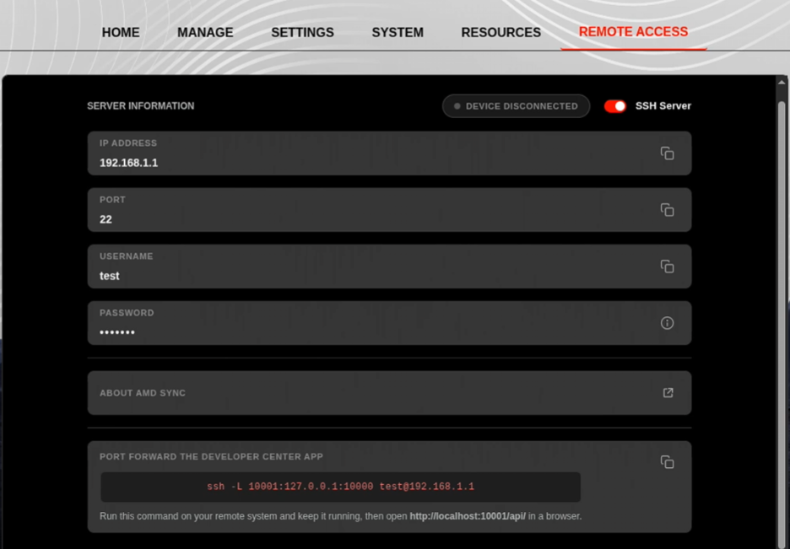Open About AMD Sync external link icon
This screenshot has width=790, height=549.
click(668, 392)
